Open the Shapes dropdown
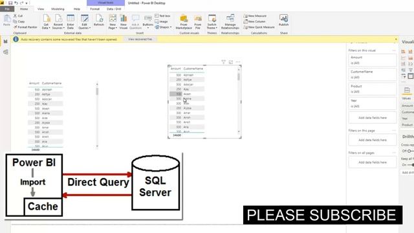The width and height of the screenshot is (414, 233). tap(163, 27)
